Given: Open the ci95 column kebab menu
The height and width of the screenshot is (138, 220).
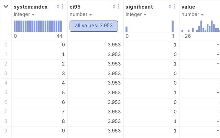Looking at the screenshot, I should click(119, 7).
